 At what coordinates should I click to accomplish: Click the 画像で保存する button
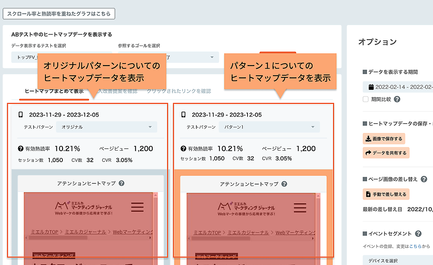(384, 139)
